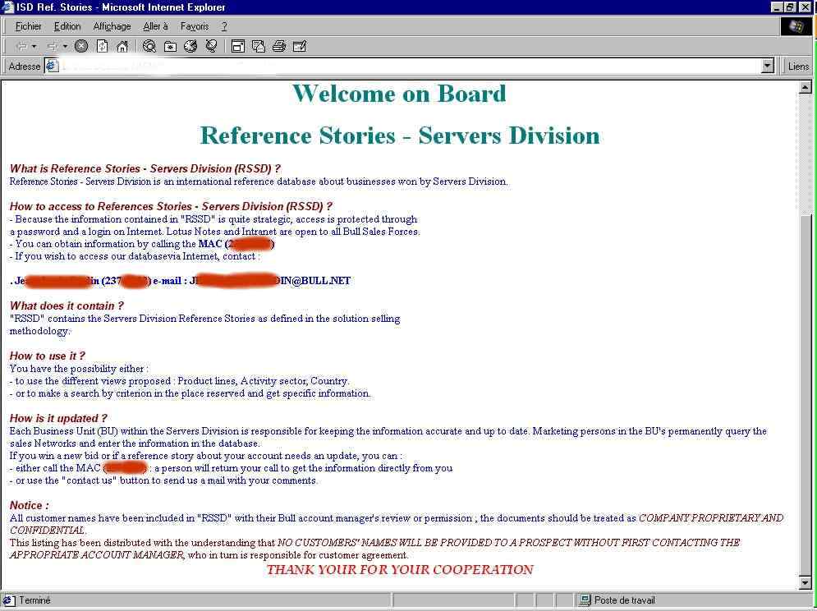Click the 'How is it updated ?' heading

pos(58,418)
